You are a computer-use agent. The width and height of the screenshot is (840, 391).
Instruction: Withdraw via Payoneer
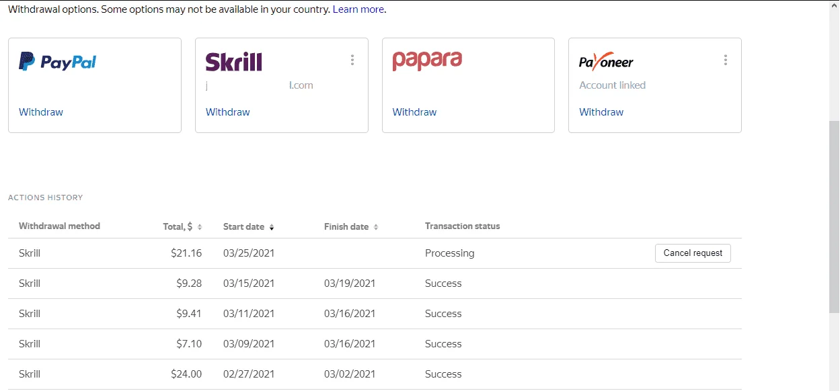click(x=601, y=112)
